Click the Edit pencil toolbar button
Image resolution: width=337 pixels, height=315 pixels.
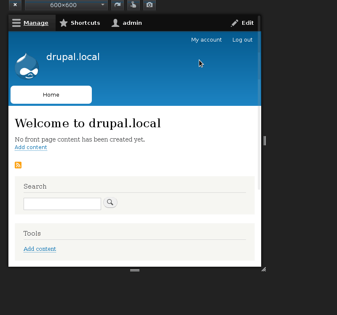point(242,23)
